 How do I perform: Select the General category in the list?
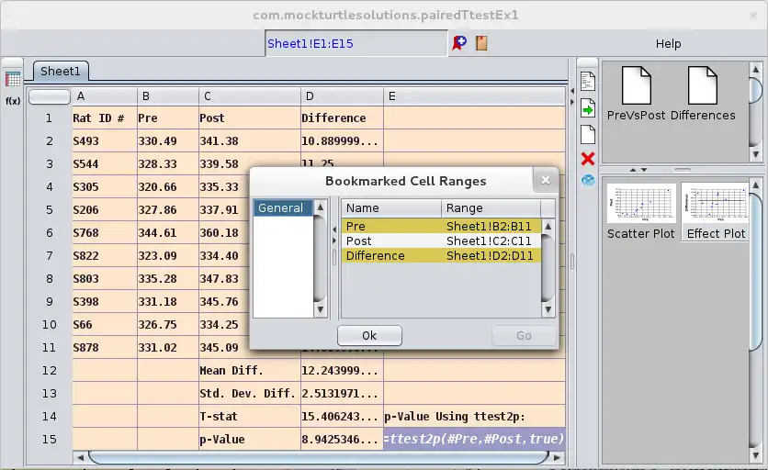coord(283,208)
